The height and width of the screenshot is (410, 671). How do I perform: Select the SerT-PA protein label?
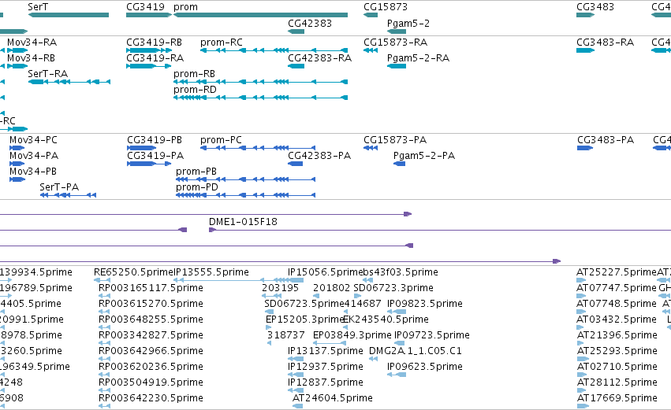59,187
